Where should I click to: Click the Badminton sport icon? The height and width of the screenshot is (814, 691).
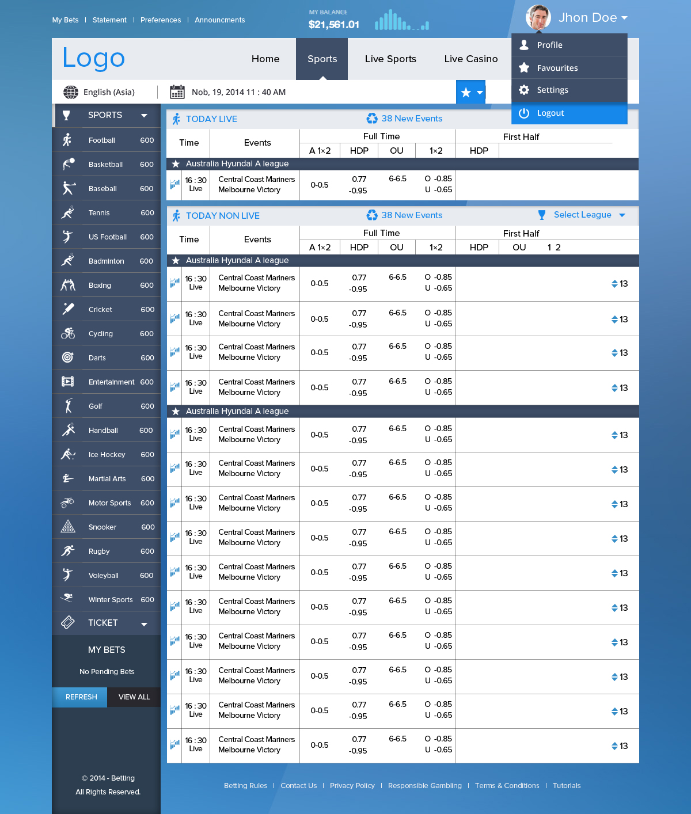[x=68, y=261]
